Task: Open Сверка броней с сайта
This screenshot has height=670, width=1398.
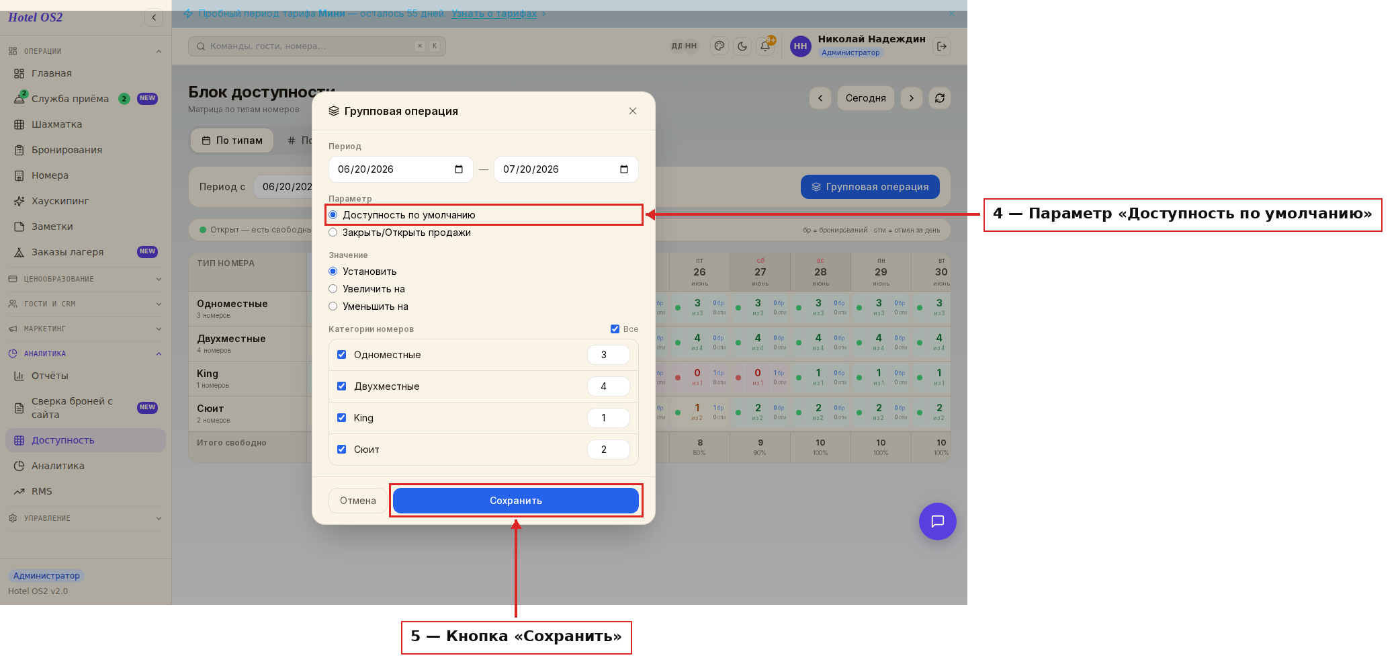Action: click(x=85, y=408)
